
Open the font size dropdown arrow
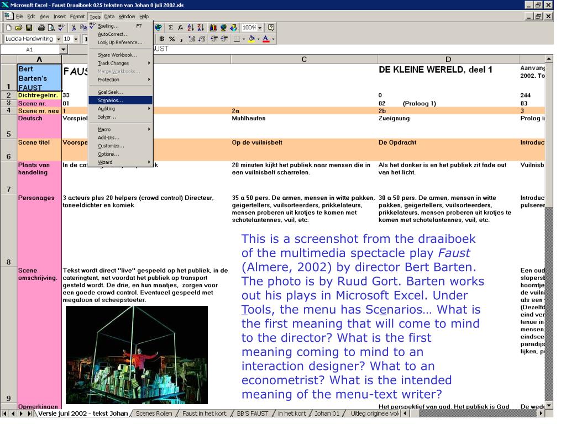click(76, 39)
